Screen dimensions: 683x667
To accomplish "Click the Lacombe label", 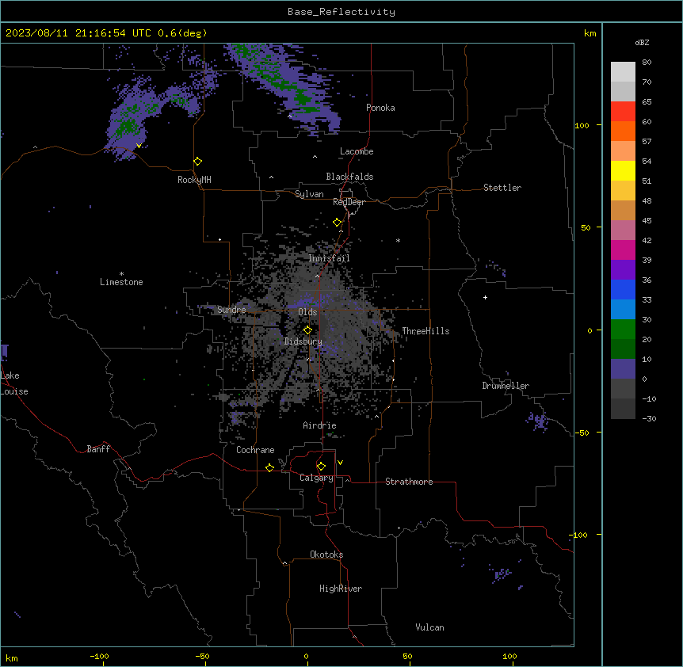I will tap(357, 151).
